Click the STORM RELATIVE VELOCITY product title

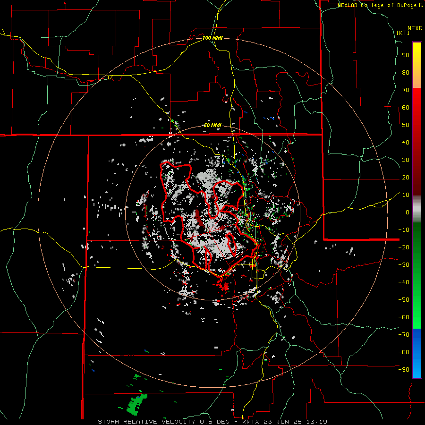coord(147,422)
